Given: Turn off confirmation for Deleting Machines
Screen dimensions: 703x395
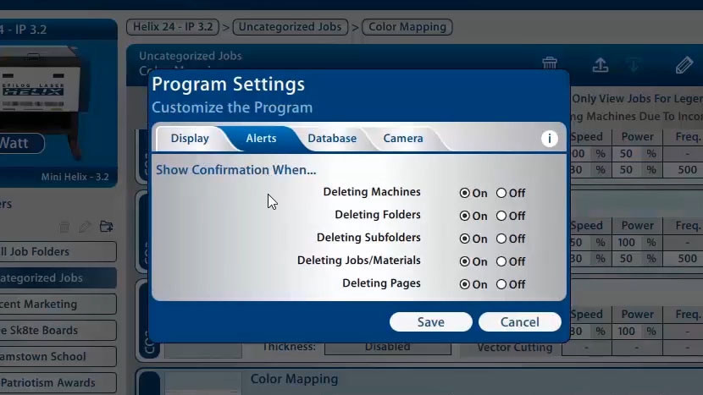Looking at the screenshot, I should (x=501, y=193).
